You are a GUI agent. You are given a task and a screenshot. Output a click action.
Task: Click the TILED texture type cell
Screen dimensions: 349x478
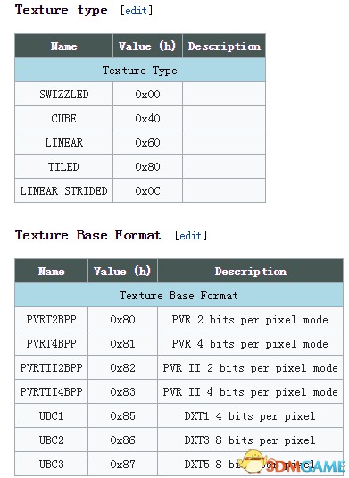64,166
